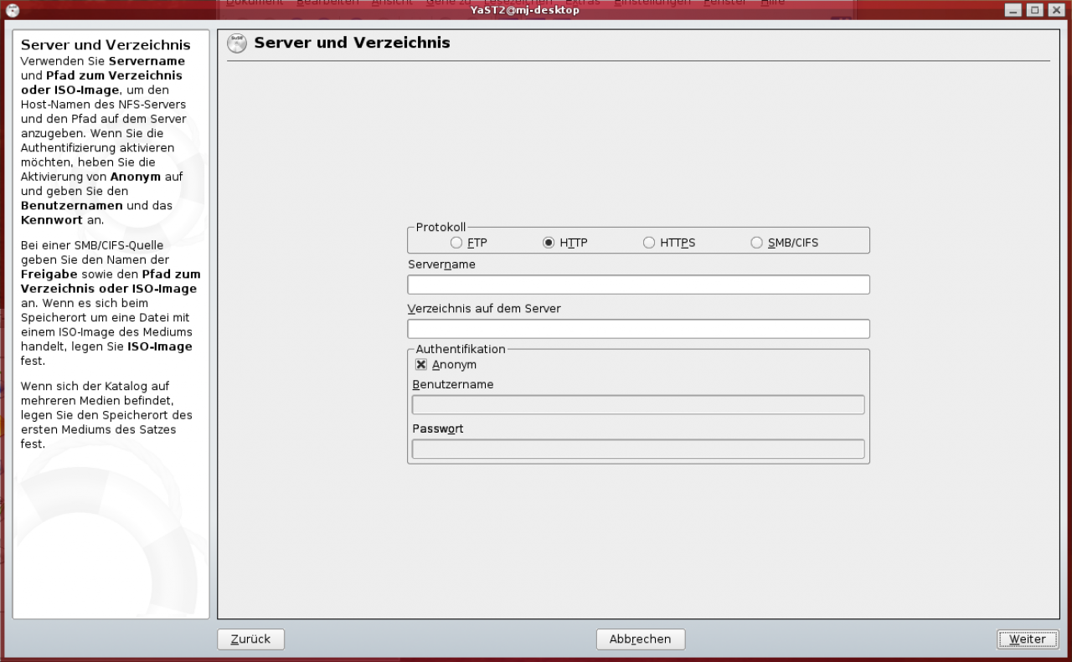
Task: Minimize the YaST2 window
Action: [1014, 10]
